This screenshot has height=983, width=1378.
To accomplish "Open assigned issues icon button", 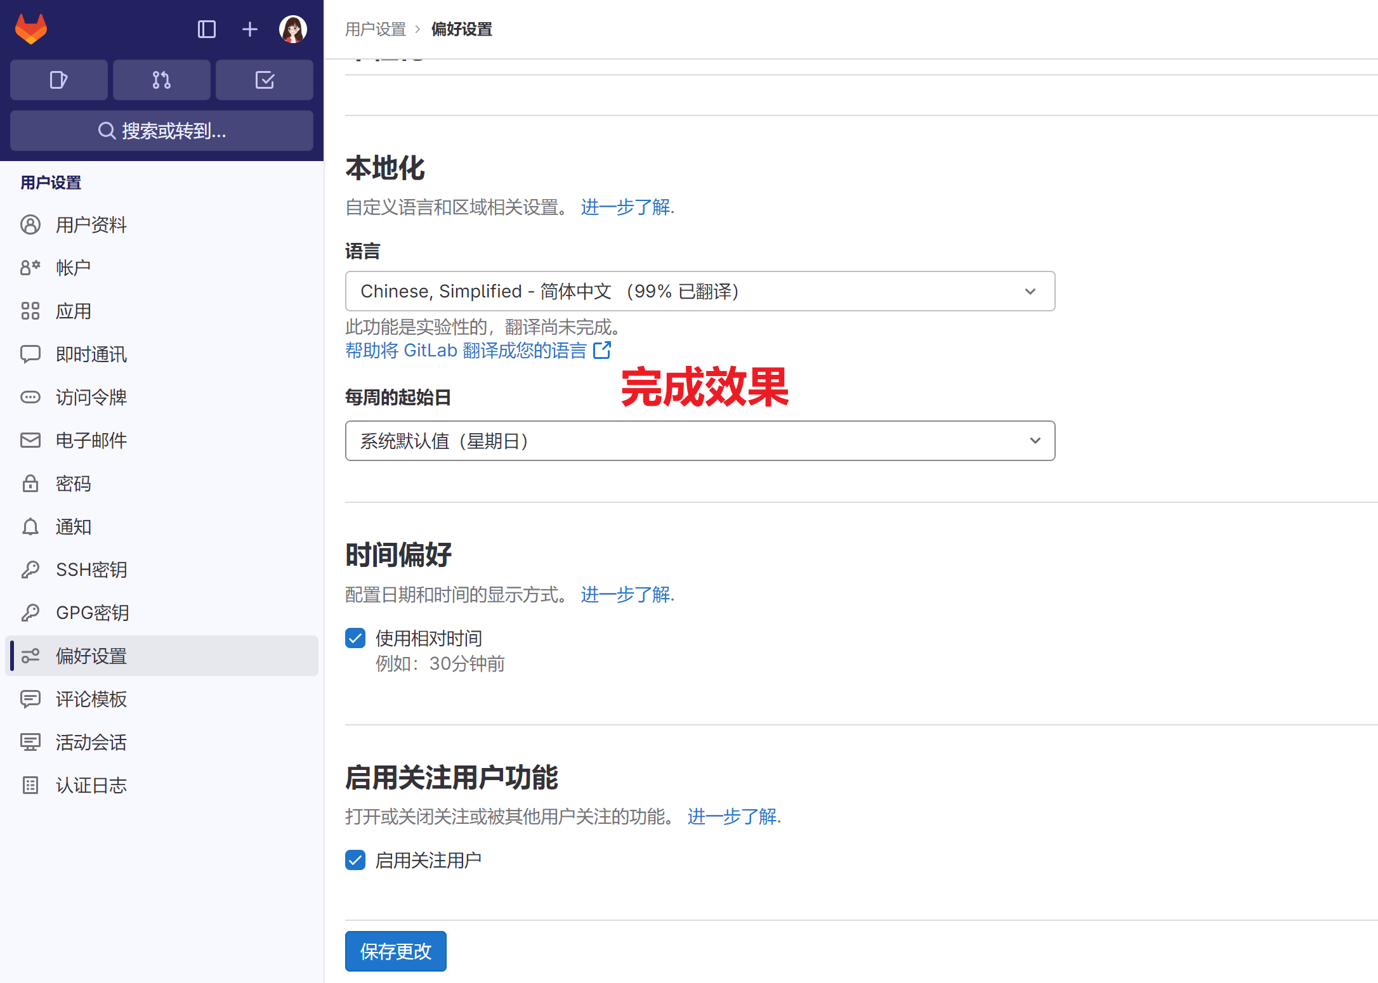I will 59,80.
